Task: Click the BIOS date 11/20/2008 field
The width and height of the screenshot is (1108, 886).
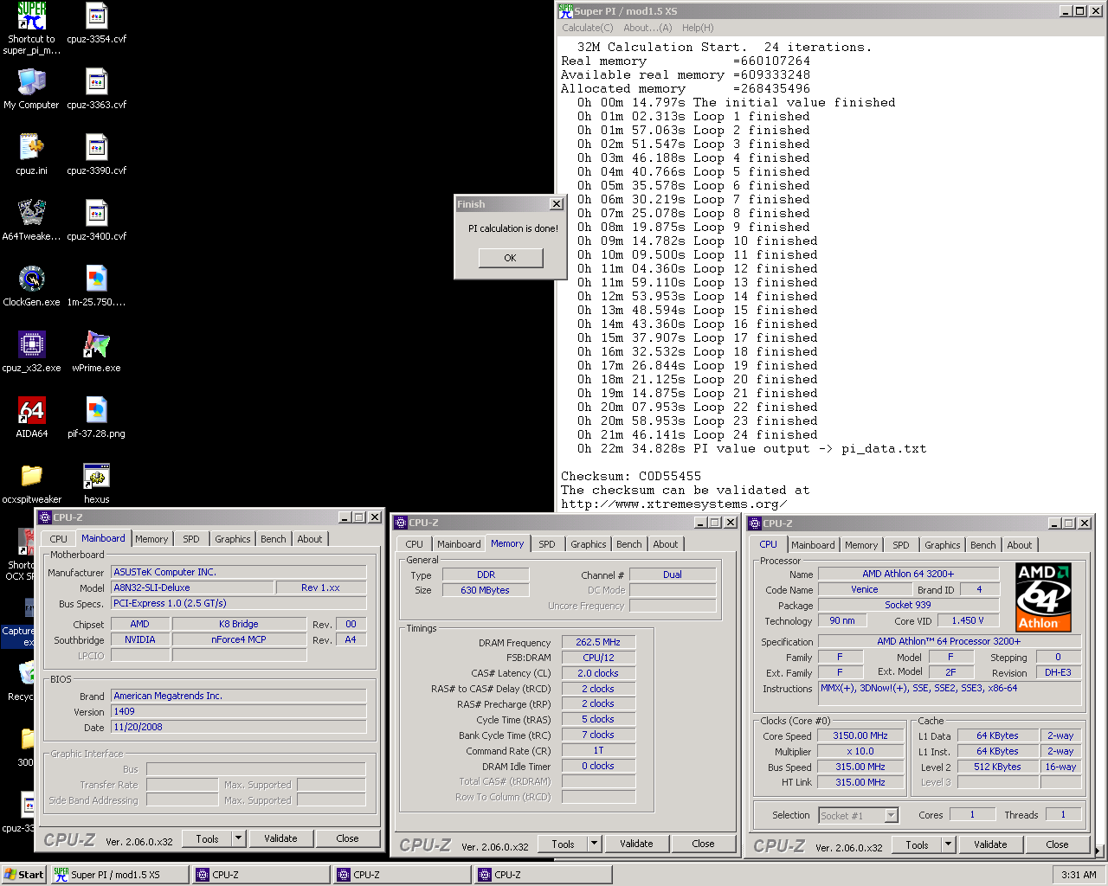Action: coord(239,727)
